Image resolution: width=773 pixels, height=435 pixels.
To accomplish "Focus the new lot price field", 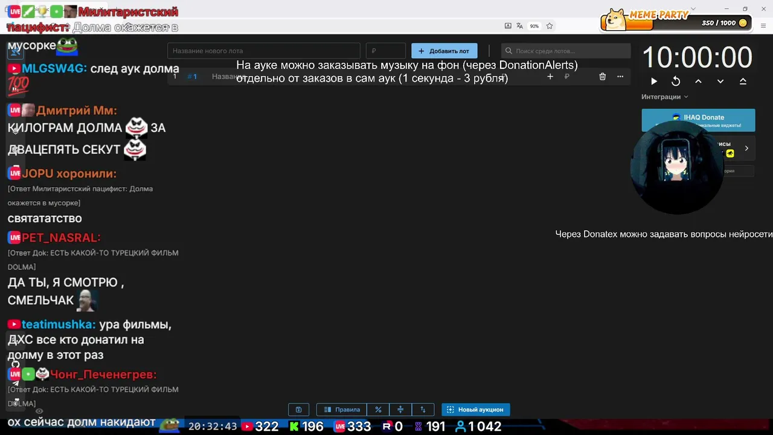I will [386, 51].
